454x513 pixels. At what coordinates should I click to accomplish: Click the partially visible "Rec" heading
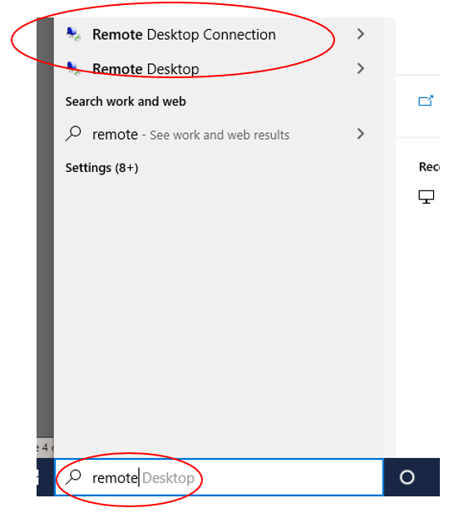click(429, 167)
